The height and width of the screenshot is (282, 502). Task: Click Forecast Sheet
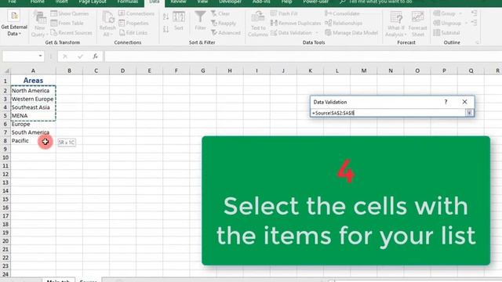coord(417,23)
